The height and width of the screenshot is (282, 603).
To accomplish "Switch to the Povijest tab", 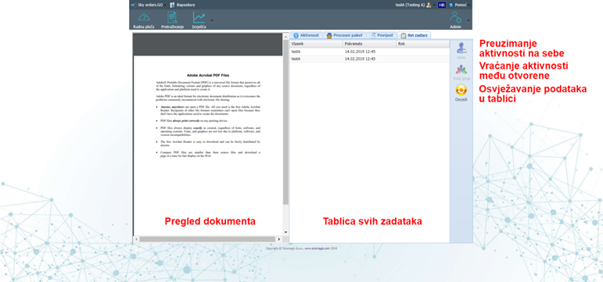I will pyautogui.click(x=382, y=35).
